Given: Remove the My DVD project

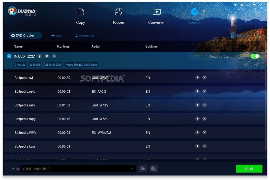Looking at the screenshot, I should [46, 56].
